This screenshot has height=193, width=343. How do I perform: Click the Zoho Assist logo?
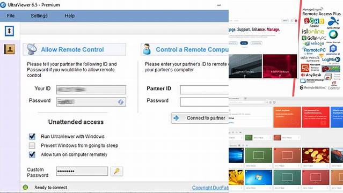314,23
